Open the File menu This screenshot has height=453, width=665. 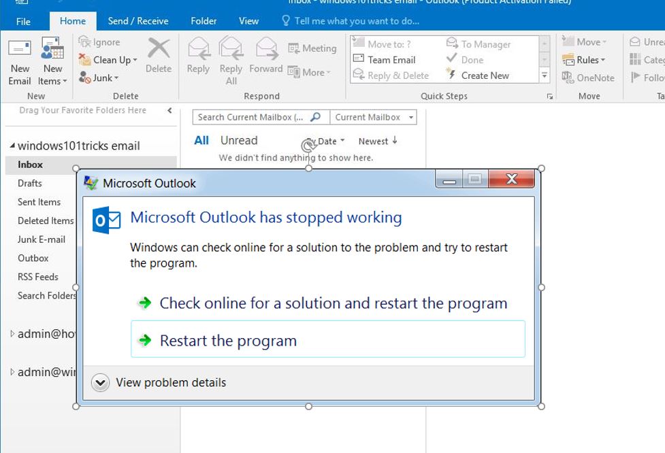[x=23, y=20]
